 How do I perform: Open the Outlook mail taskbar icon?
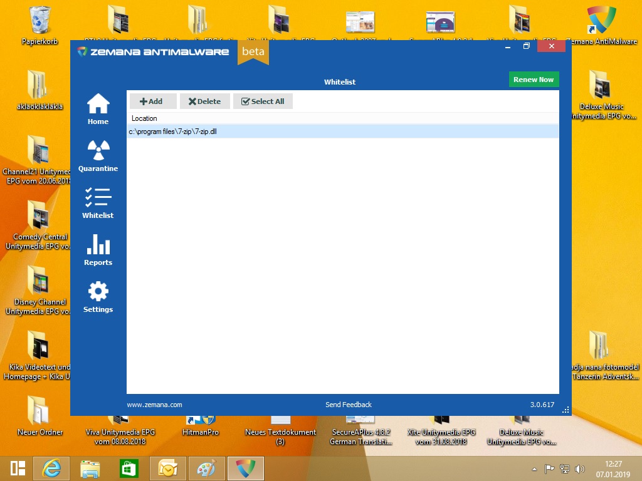pyautogui.click(x=168, y=468)
